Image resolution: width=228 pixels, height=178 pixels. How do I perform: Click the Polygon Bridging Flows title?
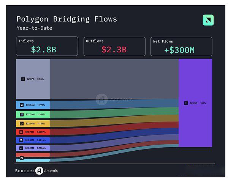(x=66, y=19)
